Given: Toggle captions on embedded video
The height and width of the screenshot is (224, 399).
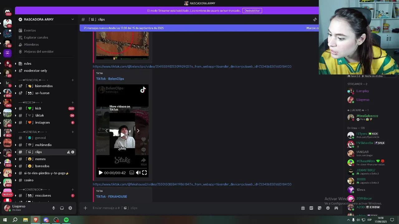Looking at the screenshot, I should click(x=132, y=173).
